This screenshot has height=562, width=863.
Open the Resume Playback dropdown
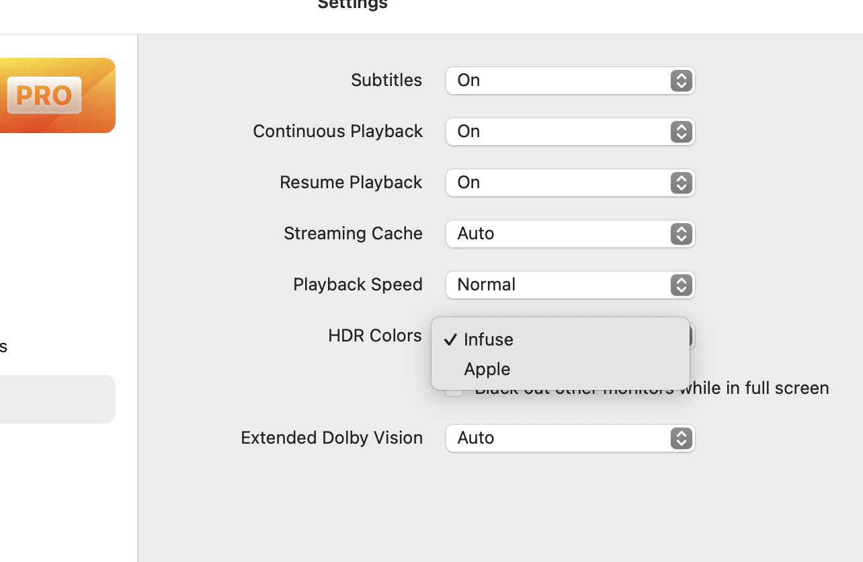(x=570, y=183)
